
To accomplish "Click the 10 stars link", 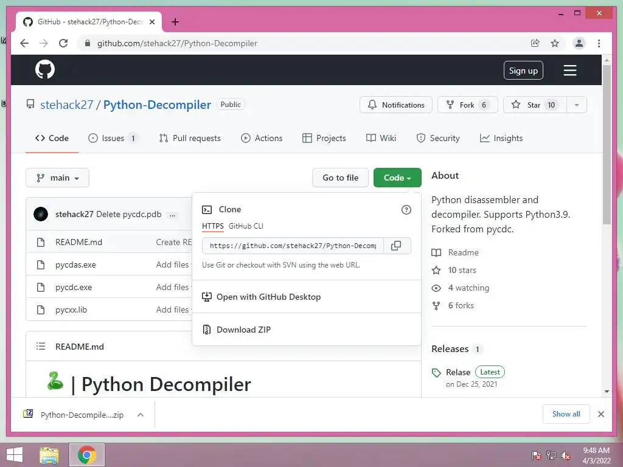I will pyautogui.click(x=454, y=270).
